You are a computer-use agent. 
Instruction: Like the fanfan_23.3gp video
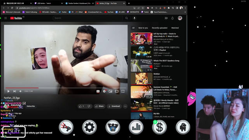tap(82, 106)
